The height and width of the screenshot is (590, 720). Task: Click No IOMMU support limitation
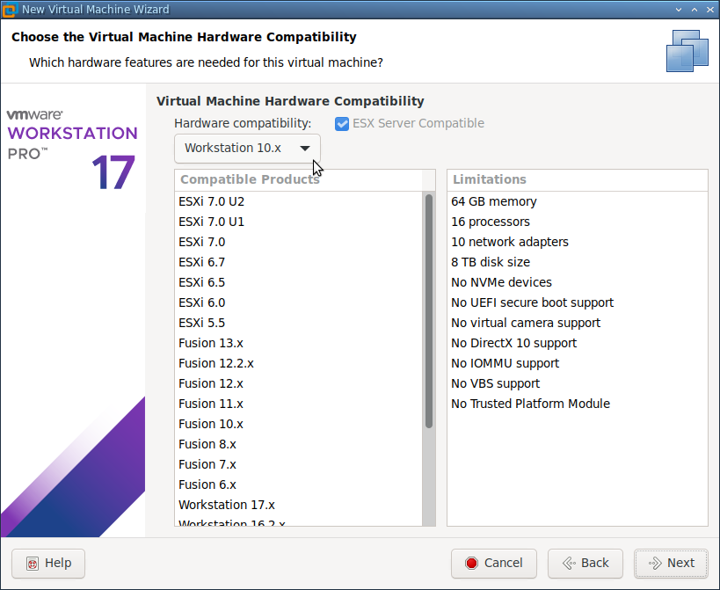point(578,363)
